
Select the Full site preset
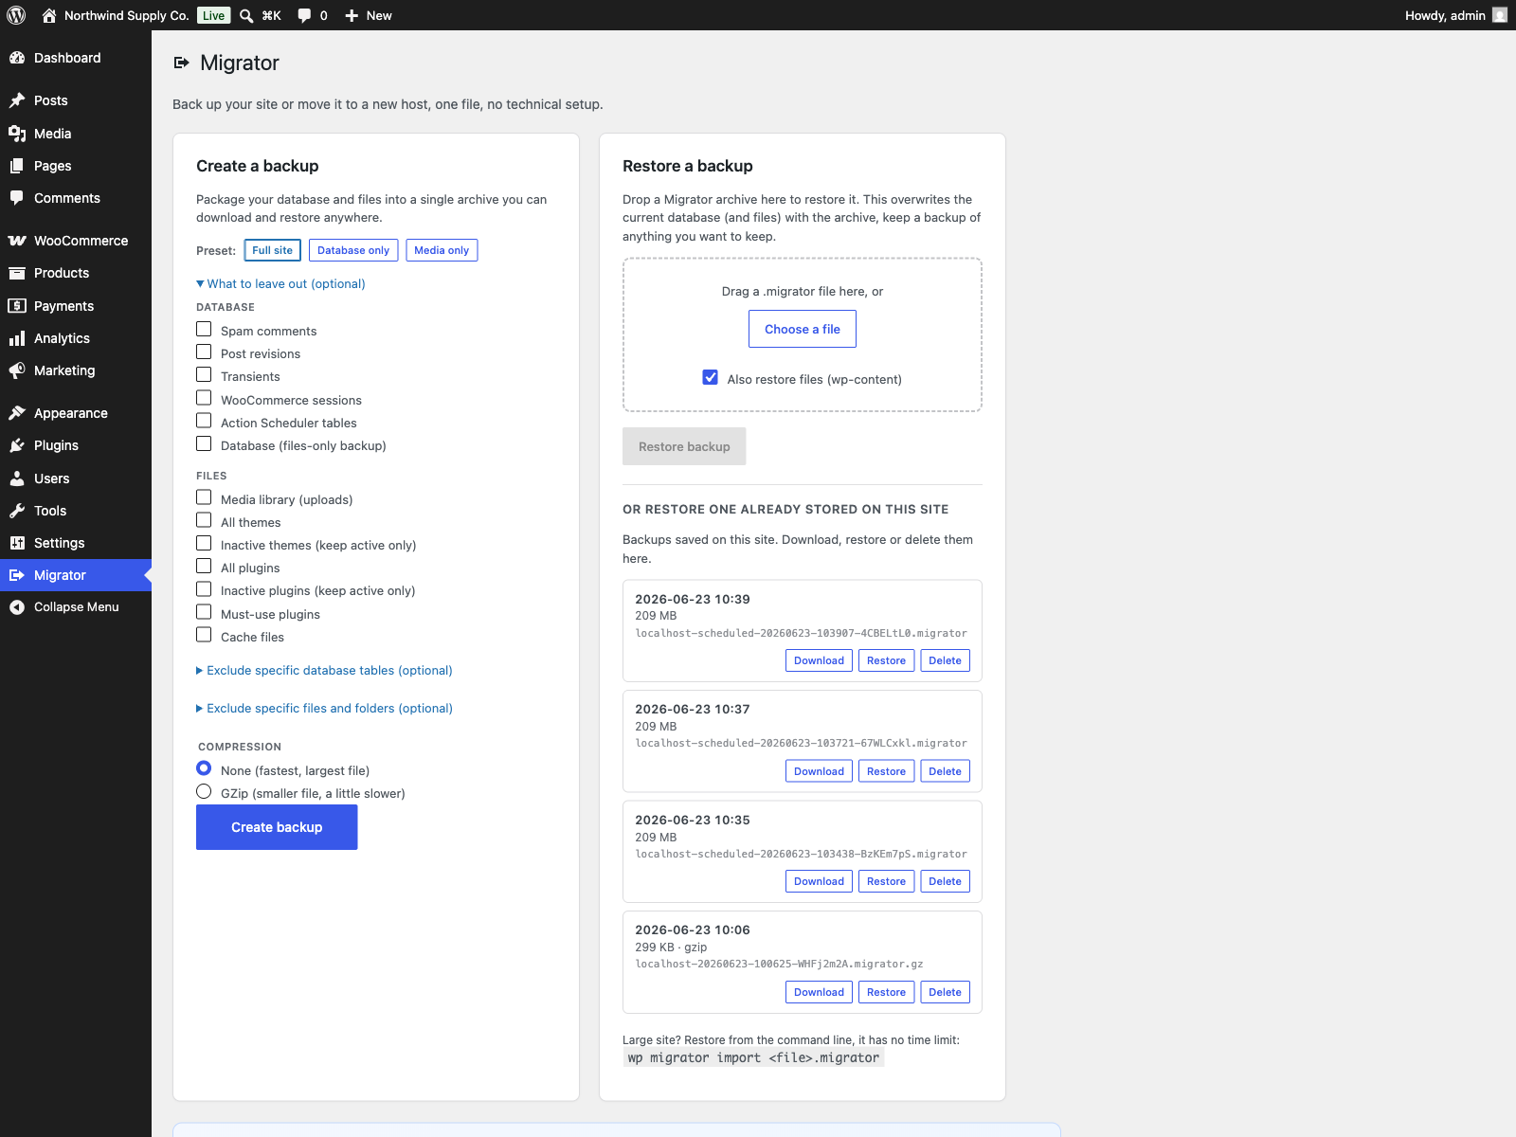272,250
